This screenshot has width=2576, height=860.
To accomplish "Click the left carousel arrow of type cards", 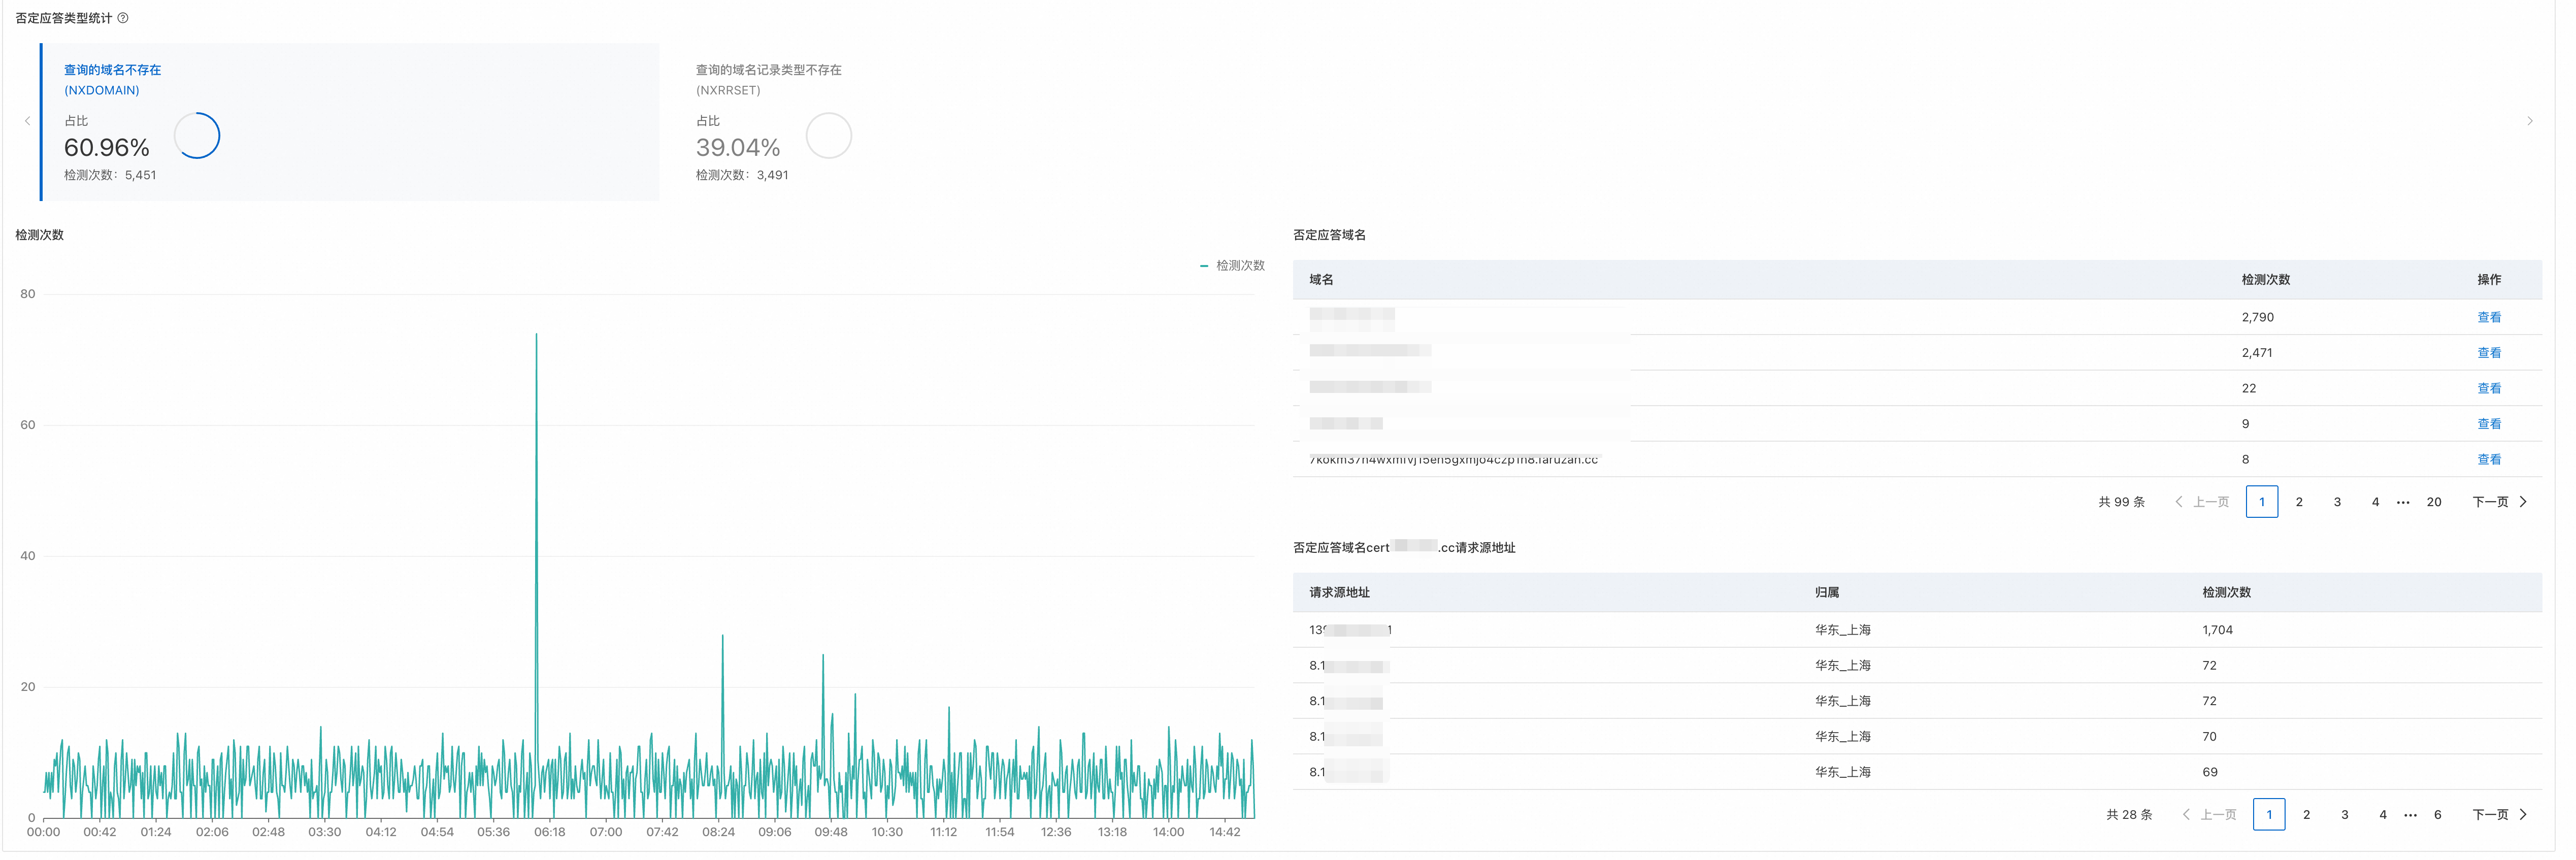I will (x=28, y=121).
